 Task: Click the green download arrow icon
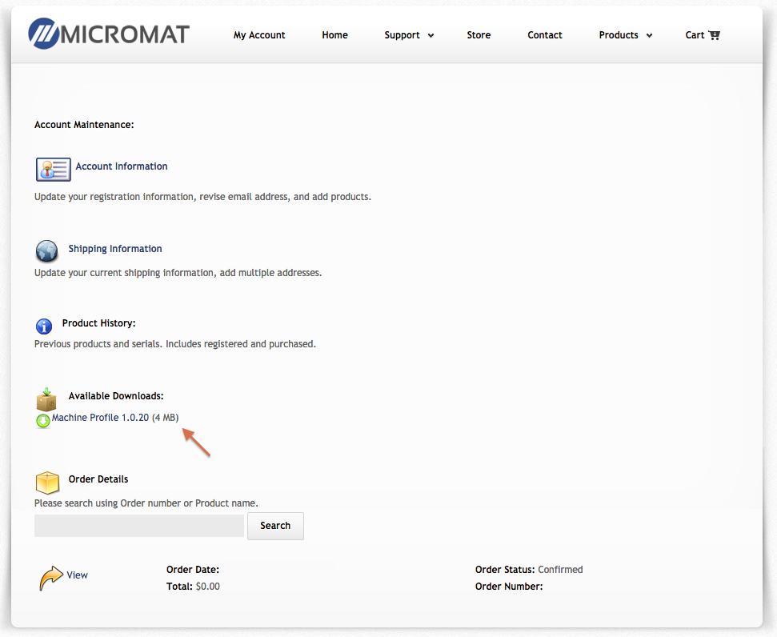(43, 420)
